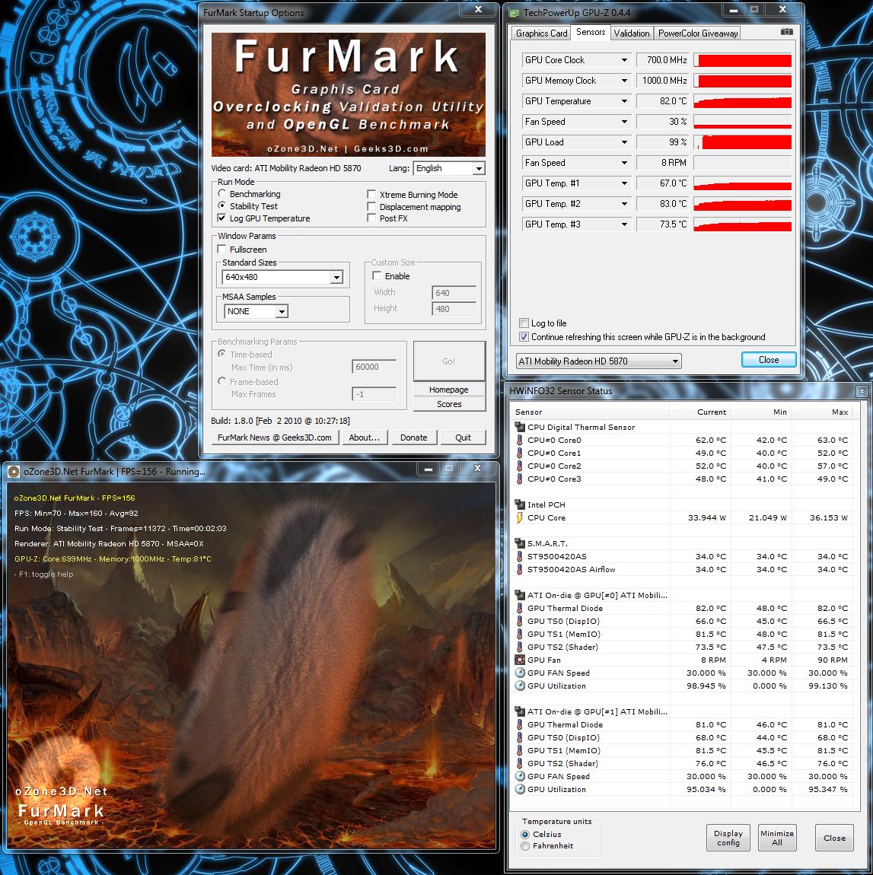Select Fahrenheit temperature units
Screen dimensions: 873x875
pos(525,846)
